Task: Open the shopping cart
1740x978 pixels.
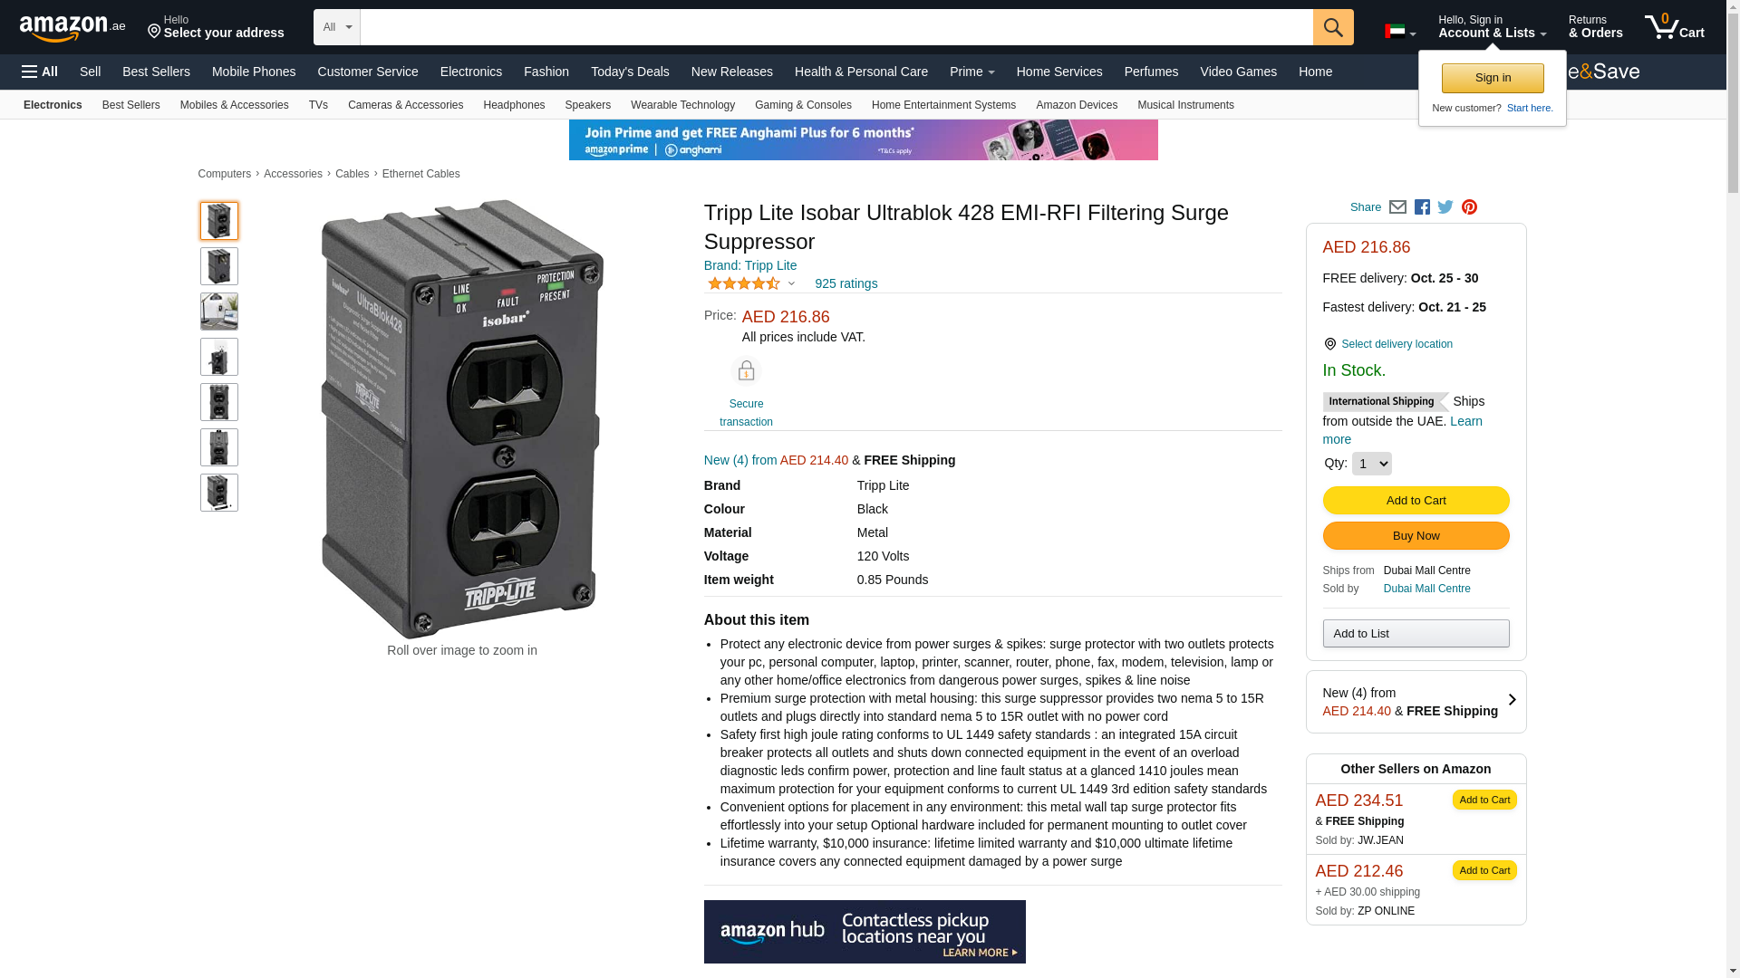Action: click(1674, 27)
